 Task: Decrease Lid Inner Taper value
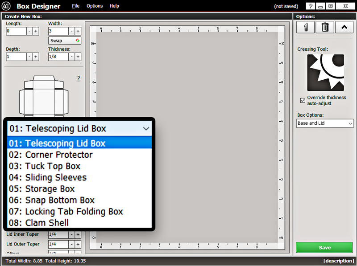point(71,234)
